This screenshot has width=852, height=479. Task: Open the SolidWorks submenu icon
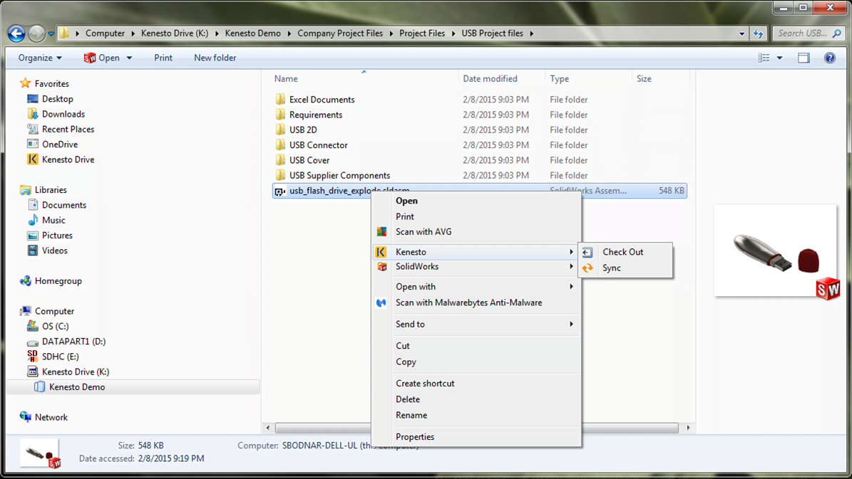[x=382, y=266]
